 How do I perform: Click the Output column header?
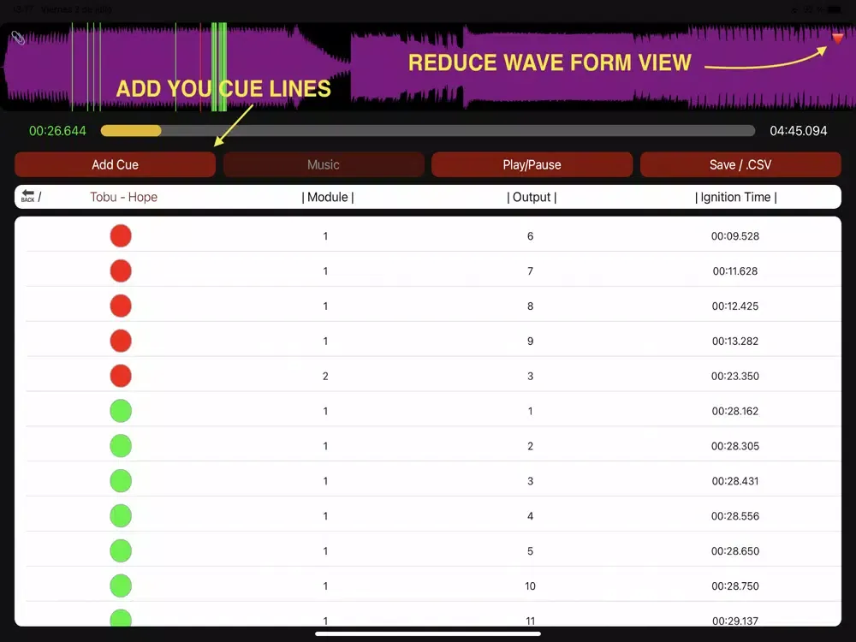coord(532,197)
